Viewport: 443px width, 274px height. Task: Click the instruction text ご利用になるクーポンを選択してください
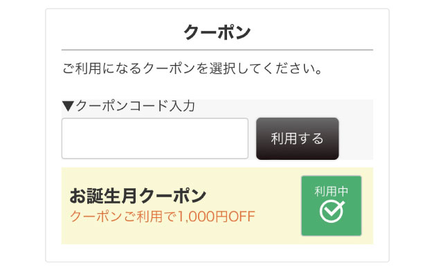coord(192,68)
